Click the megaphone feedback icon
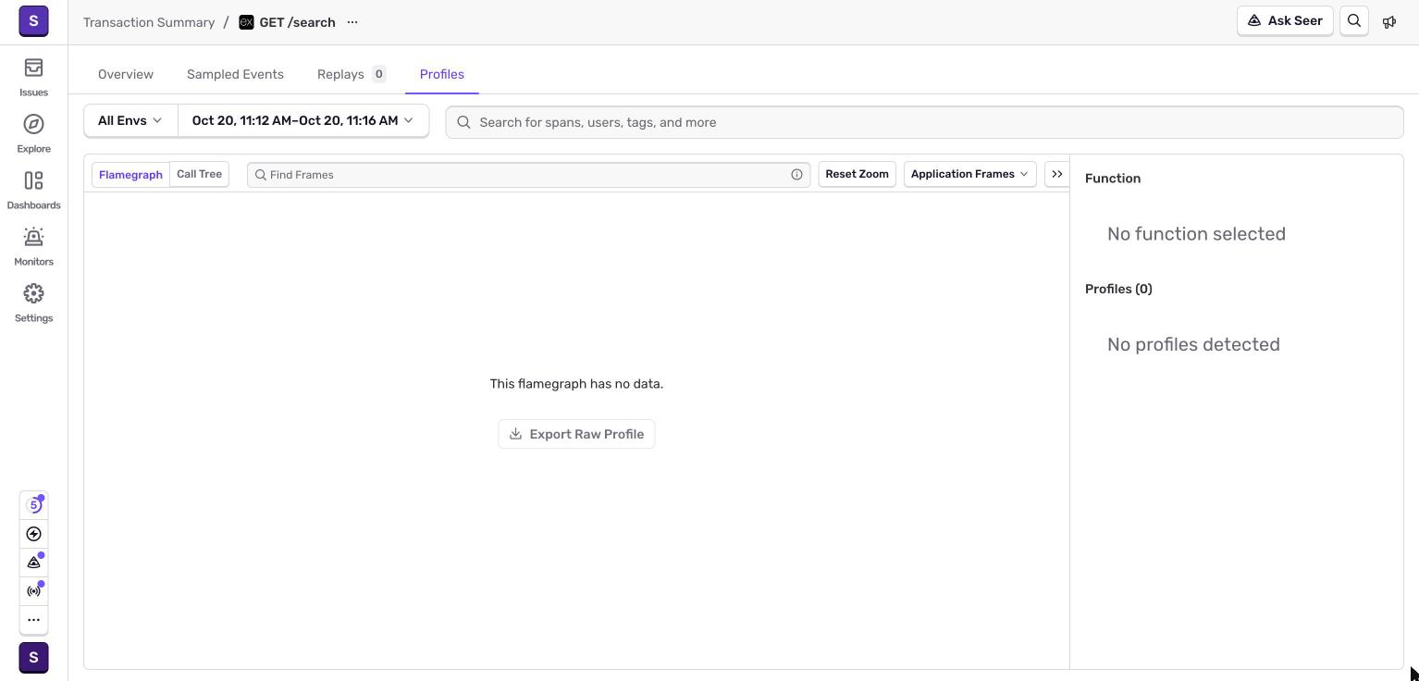Viewport: 1419px width, 681px height. click(x=1389, y=21)
